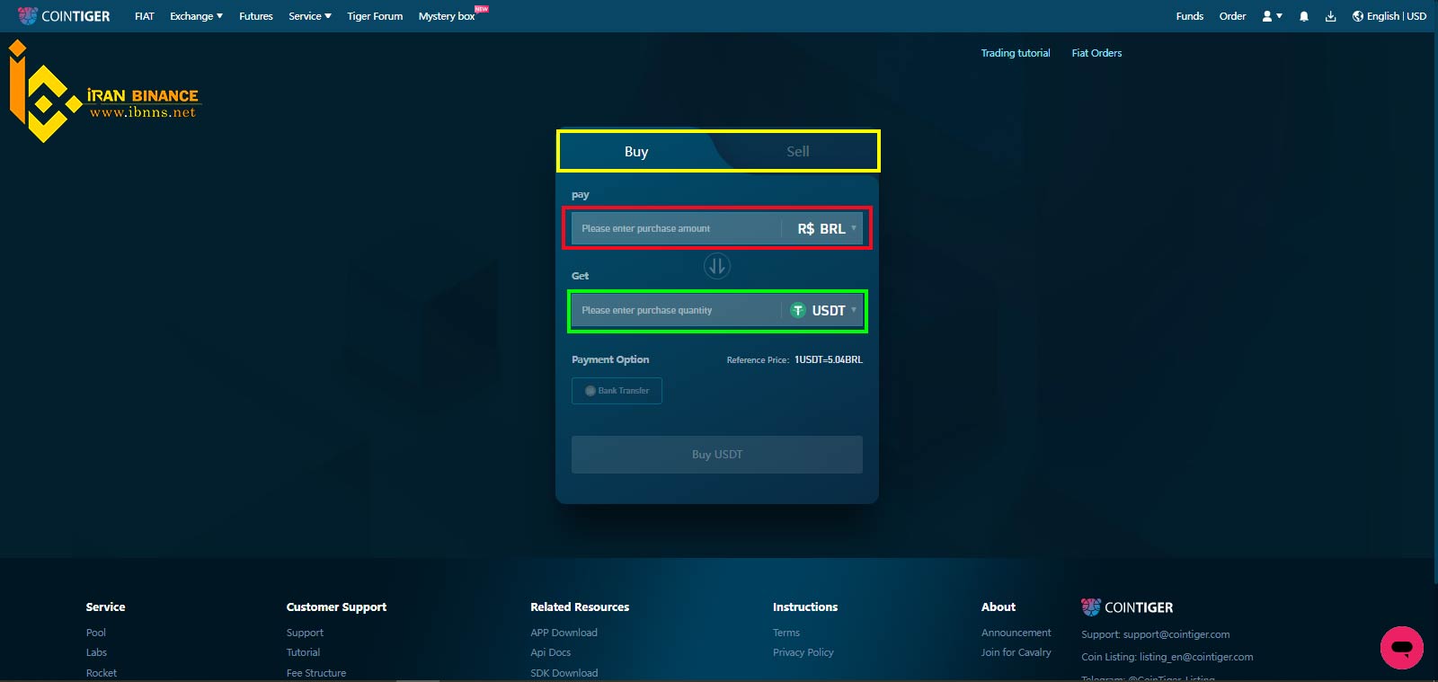The image size is (1438, 682).
Task: Click the globe language icon
Action: (x=1358, y=16)
